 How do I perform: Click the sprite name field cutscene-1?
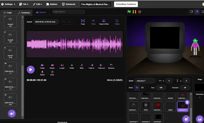(145, 81)
